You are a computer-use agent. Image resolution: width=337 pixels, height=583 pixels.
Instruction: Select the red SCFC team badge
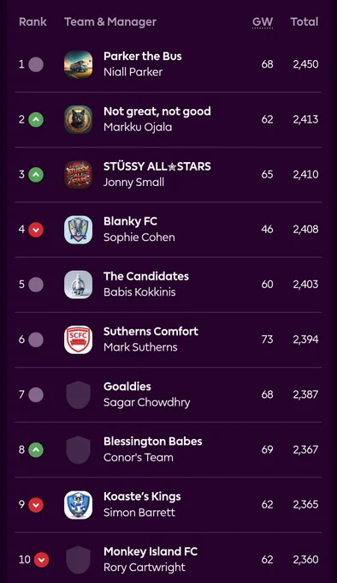click(78, 340)
